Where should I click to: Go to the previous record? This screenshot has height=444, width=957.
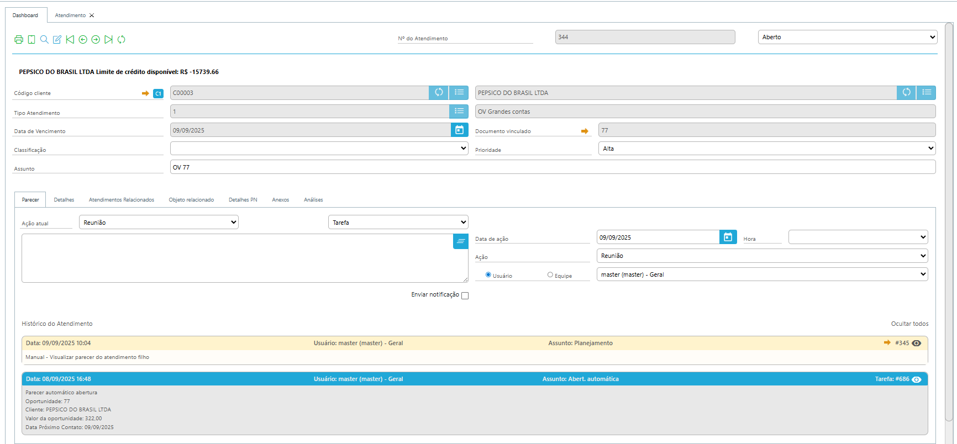[83, 39]
